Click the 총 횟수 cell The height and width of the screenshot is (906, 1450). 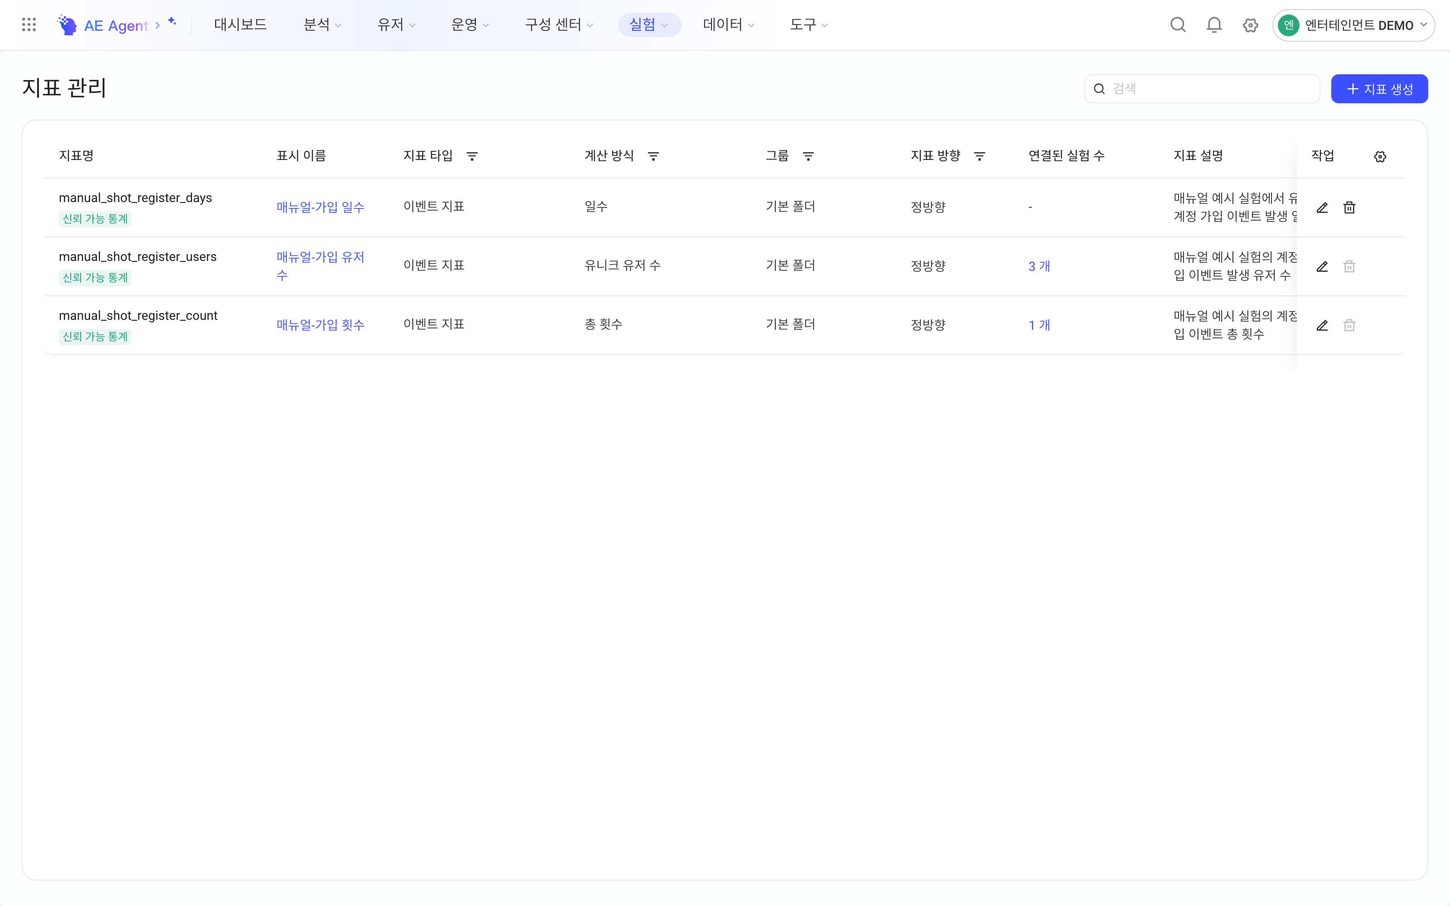(x=604, y=324)
